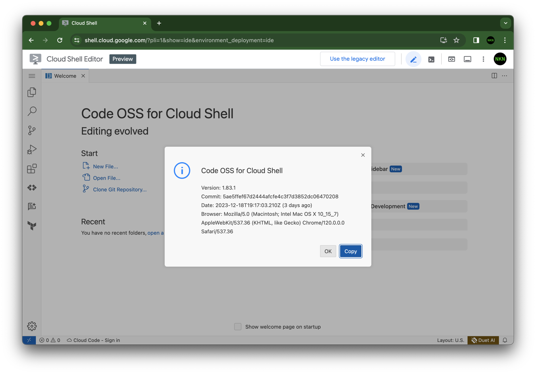The height and width of the screenshot is (374, 536).
Task: Toggle Show welcome page on startup
Action: 238,327
